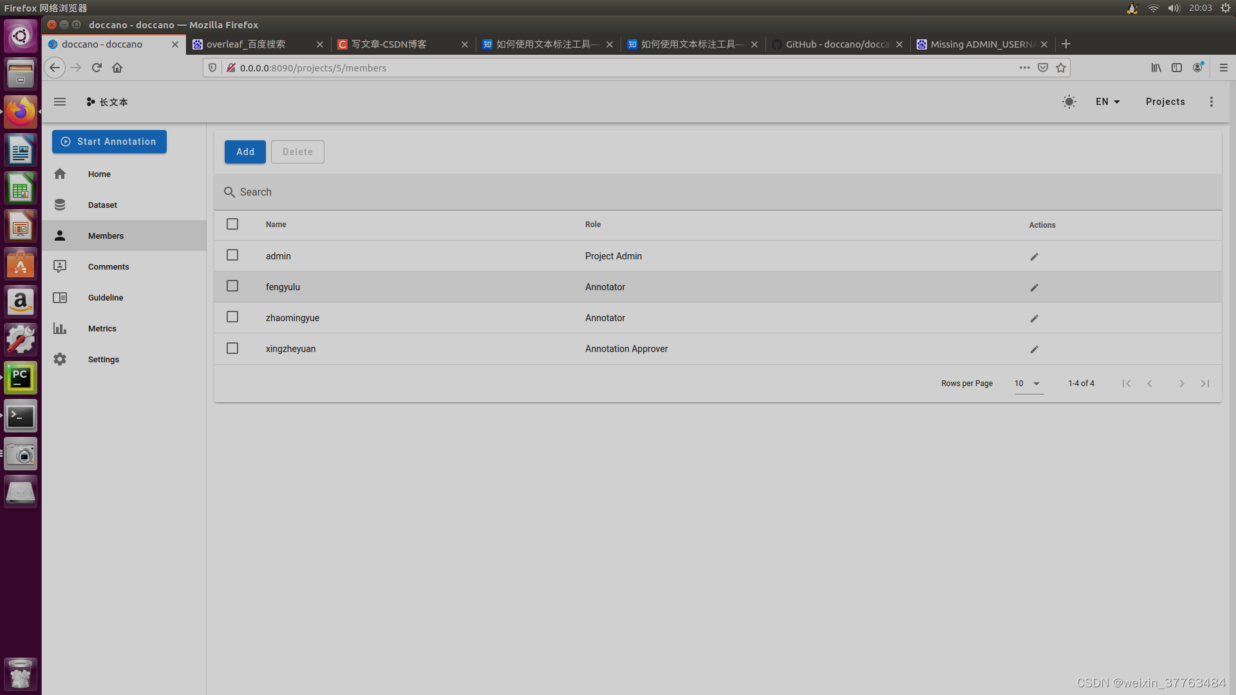Open the hamburger navigation drawer icon

coord(60,102)
